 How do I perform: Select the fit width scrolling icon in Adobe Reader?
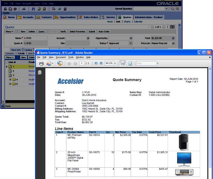(x=123, y=63)
